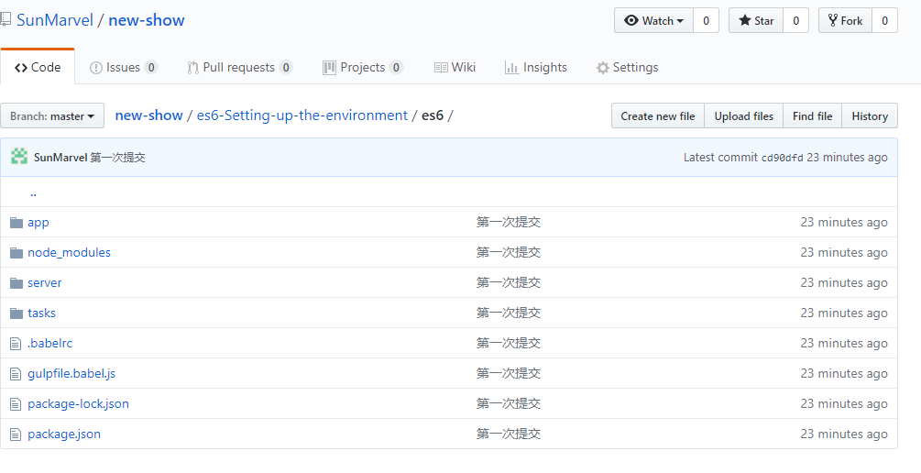The height and width of the screenshot is (473, 921).
Task: Open the .babelrc file
Action: point(49,343)
